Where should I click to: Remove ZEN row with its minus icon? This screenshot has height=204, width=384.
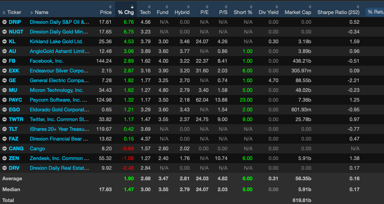pos(4,158)
